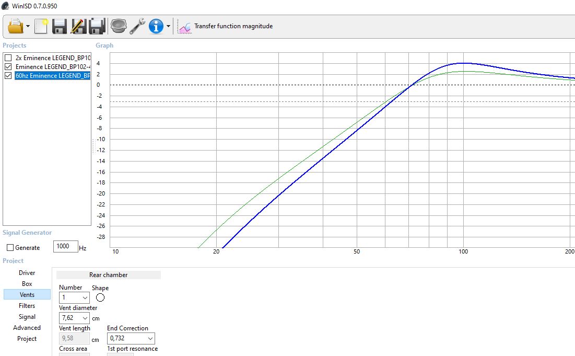Viewport: 575px width, 356px height.
Task: Click the blue info icon
Action: [x=156, y=26]
